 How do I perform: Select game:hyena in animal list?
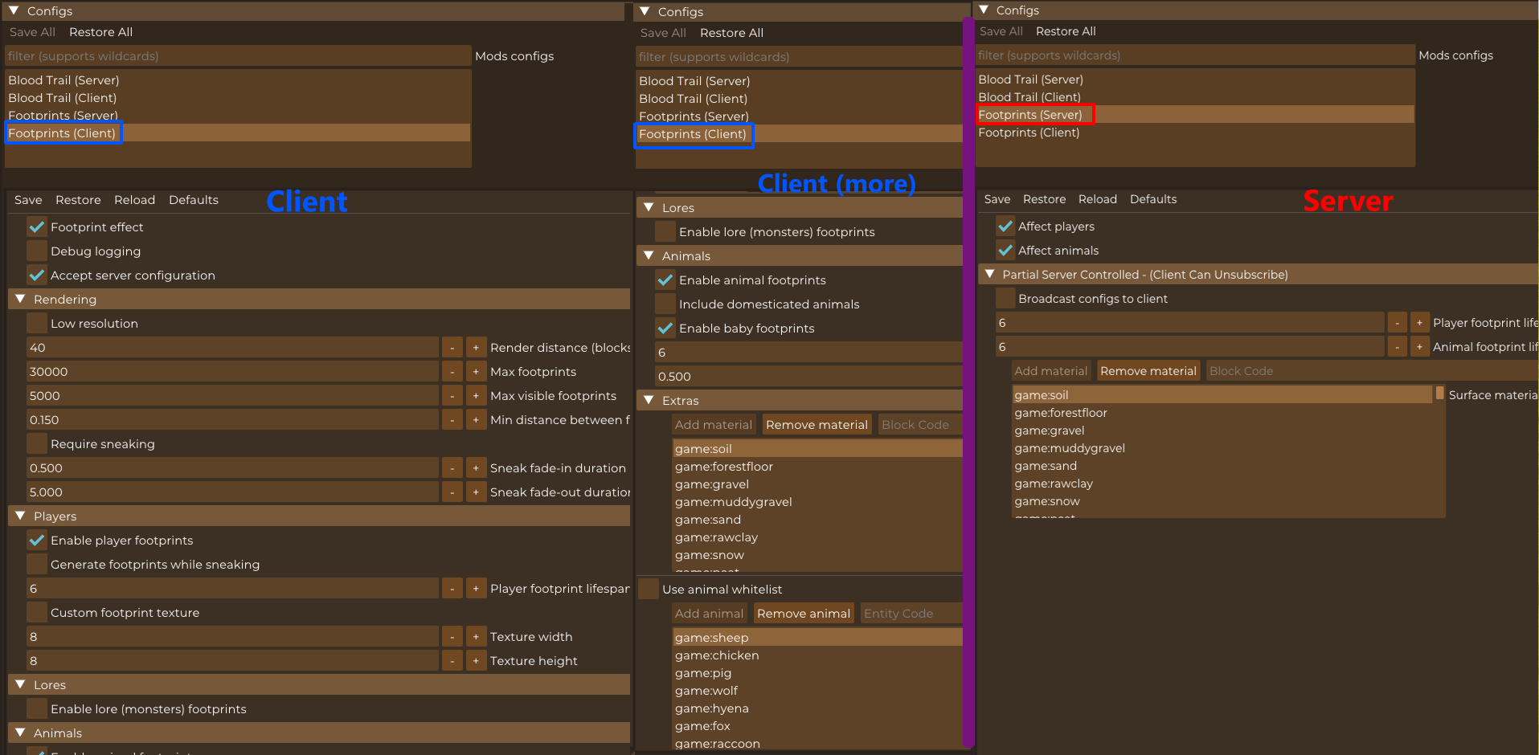coord(817,708)
